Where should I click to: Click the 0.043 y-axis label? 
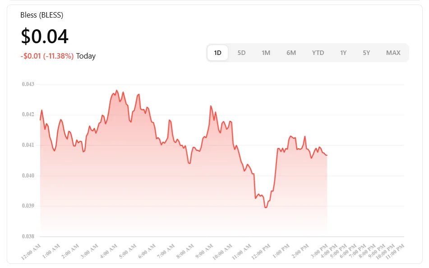[28, 84]
